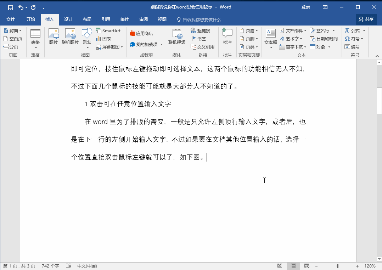This screenshot has width=382, height=270.
Task: Collapse the ribbon with the chevron arrow
Action: (x=377, y=56)
